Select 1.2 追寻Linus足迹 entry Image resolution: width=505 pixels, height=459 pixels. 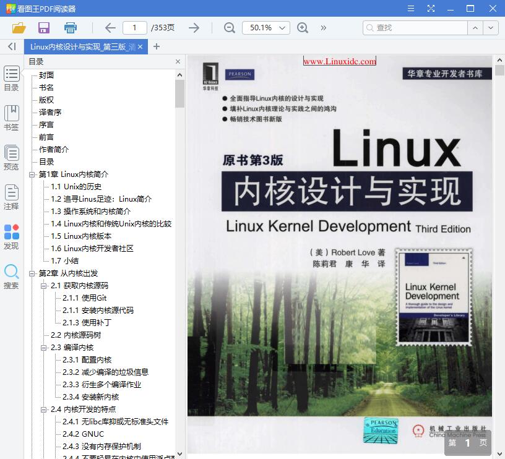click(x=101, y=199)
